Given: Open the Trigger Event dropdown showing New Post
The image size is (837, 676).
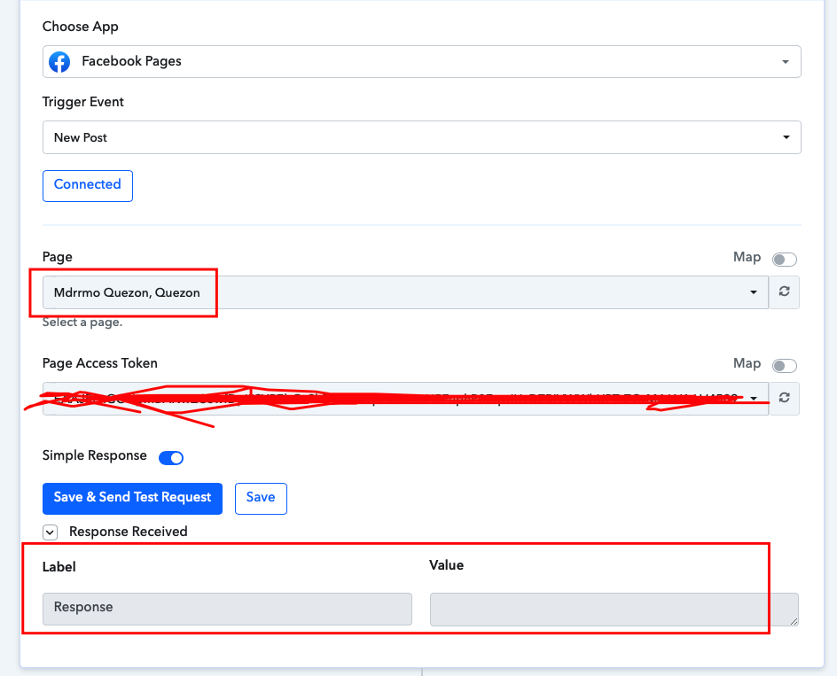Looking at the screenshot, I should [422, 137].
